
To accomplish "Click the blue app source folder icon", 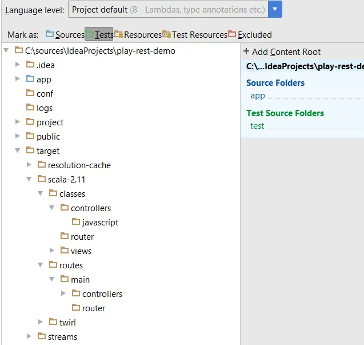I will coord(30,78).
